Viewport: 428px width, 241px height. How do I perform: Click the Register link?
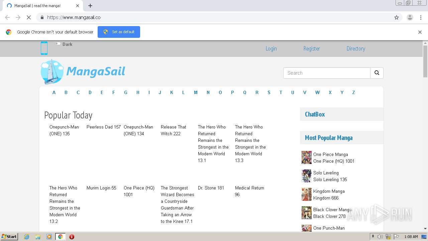tap(312, 49)
